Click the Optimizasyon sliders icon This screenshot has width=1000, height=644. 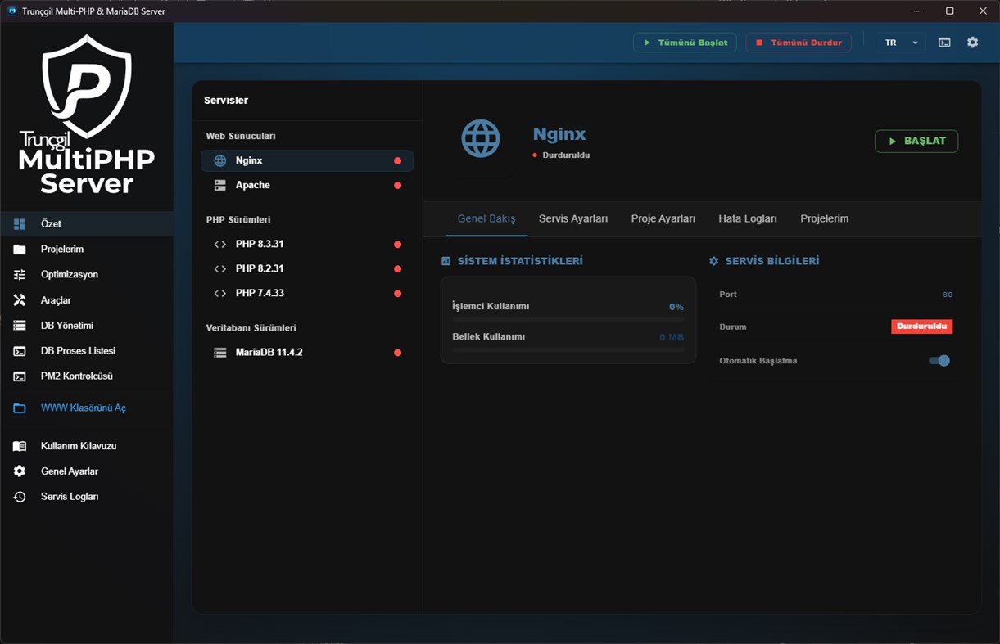coord(20,275)
